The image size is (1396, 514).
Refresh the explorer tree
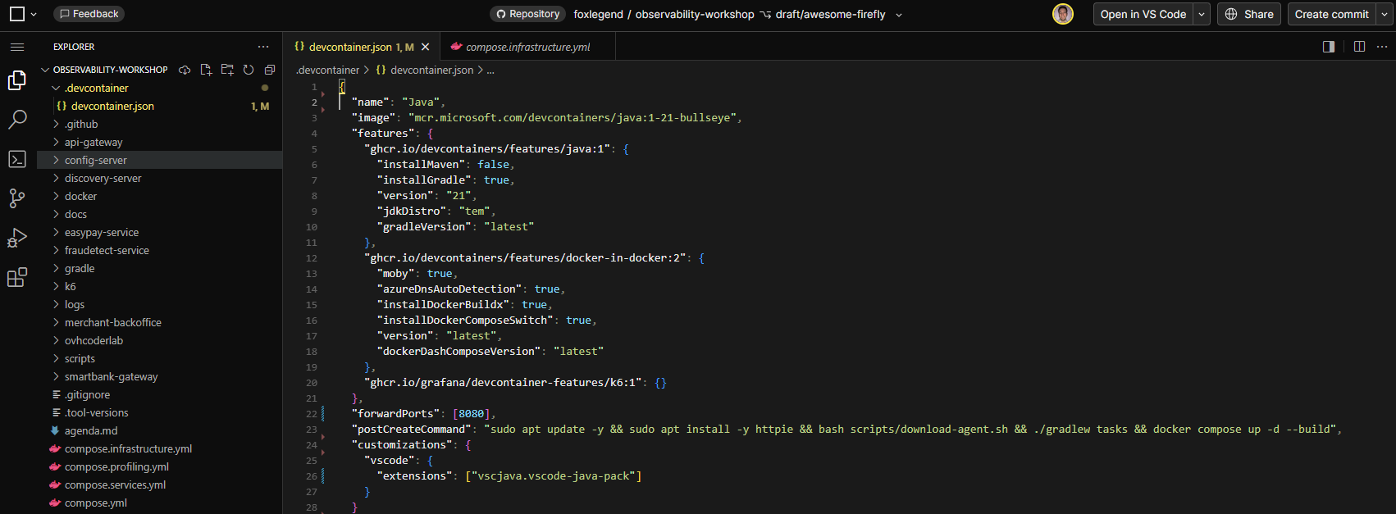(x=249, y=70)
